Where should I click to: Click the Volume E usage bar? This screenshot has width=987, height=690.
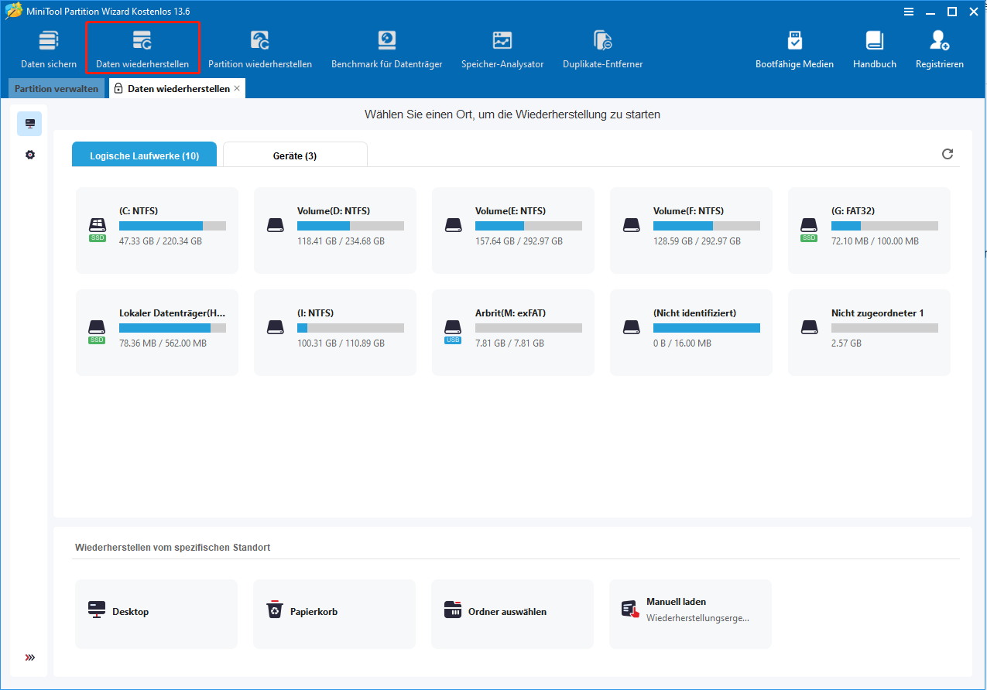[529, 226]
